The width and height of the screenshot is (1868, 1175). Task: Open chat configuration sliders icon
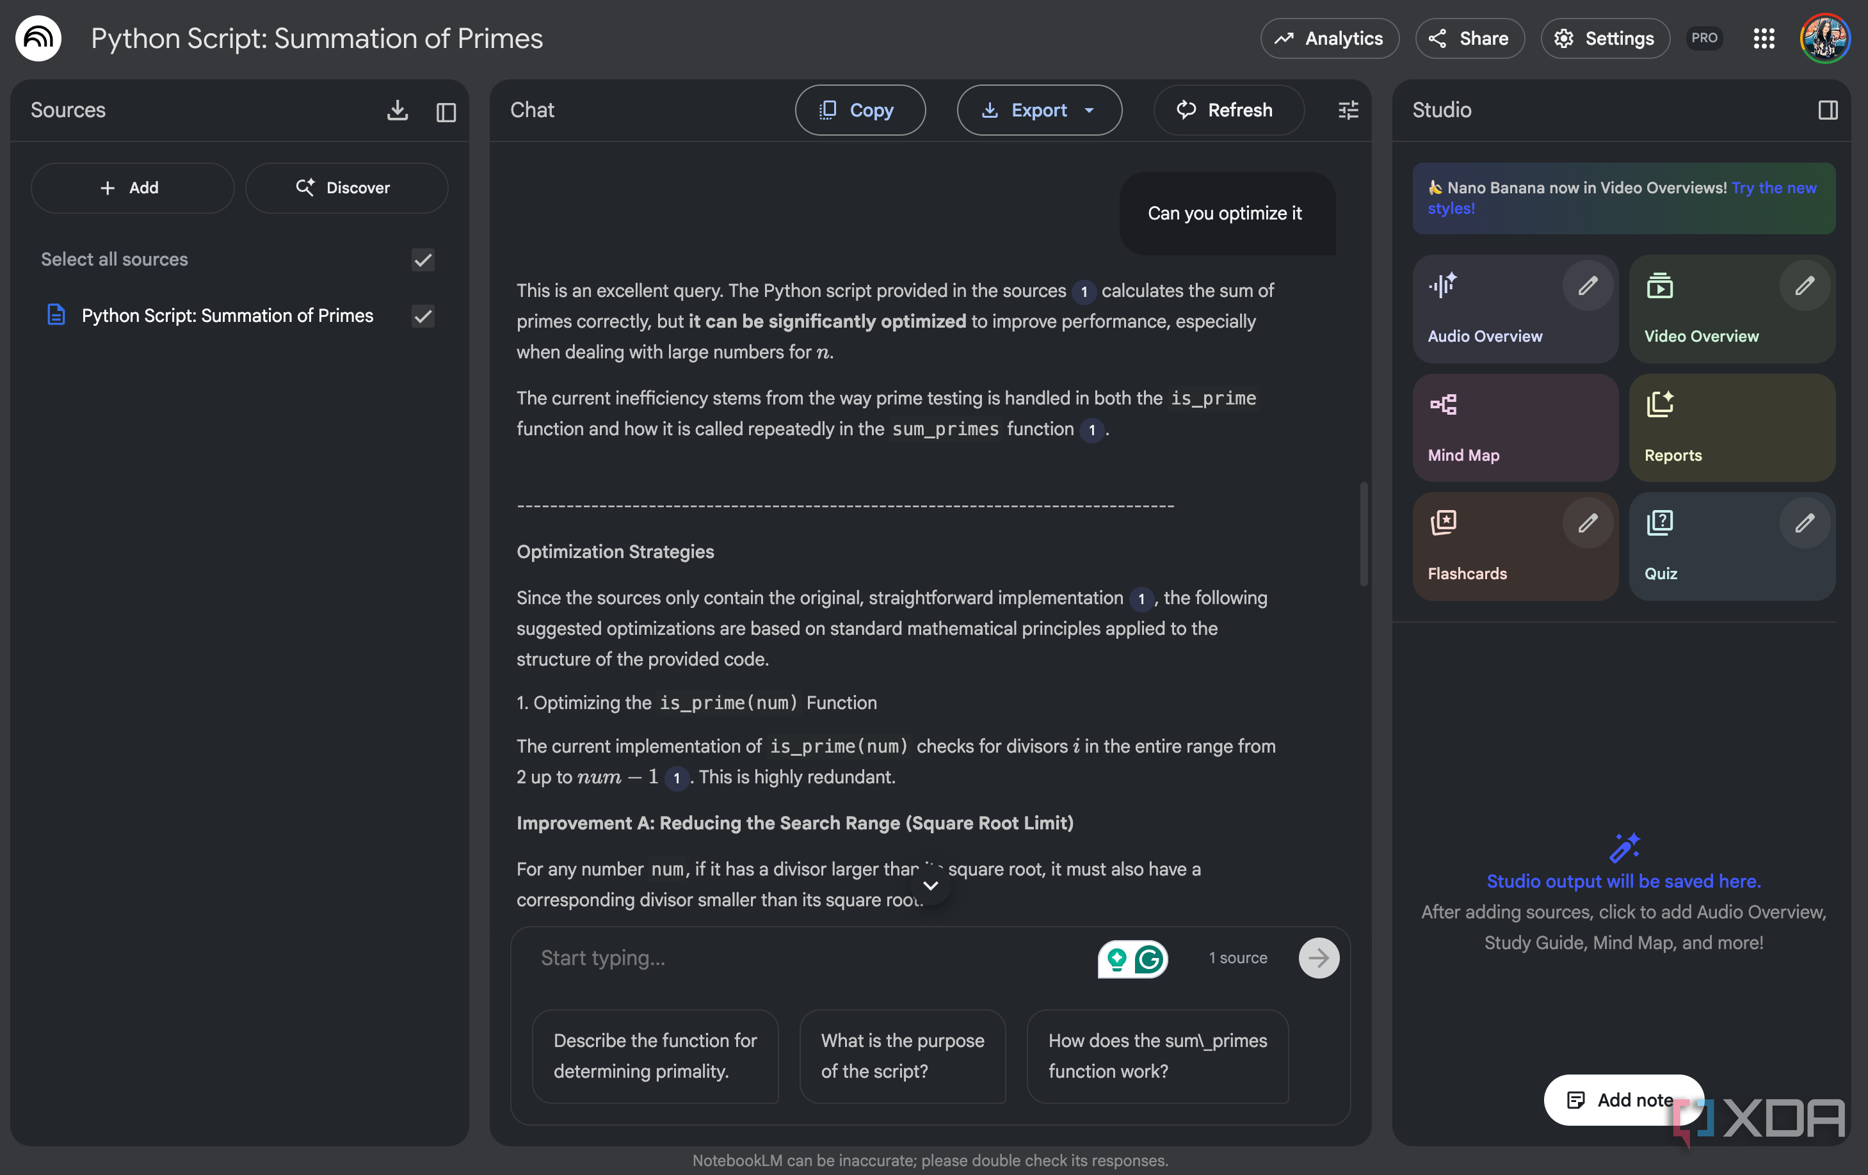(x=1348, y=110)
